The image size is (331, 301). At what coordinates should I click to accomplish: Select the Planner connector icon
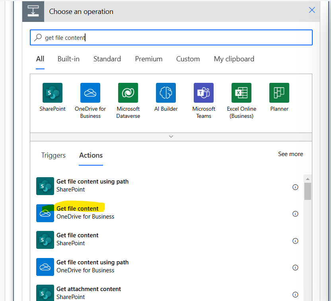pos(279,93)
